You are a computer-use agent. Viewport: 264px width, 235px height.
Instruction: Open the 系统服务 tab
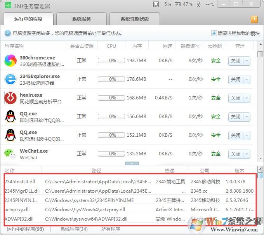pyautogui.click(x=82, y=19)
